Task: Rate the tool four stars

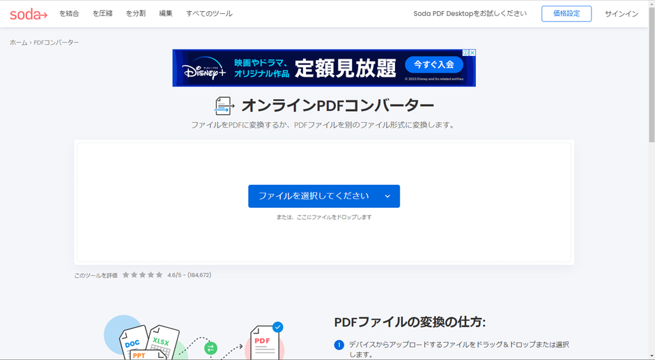Action: coord(151,275)
